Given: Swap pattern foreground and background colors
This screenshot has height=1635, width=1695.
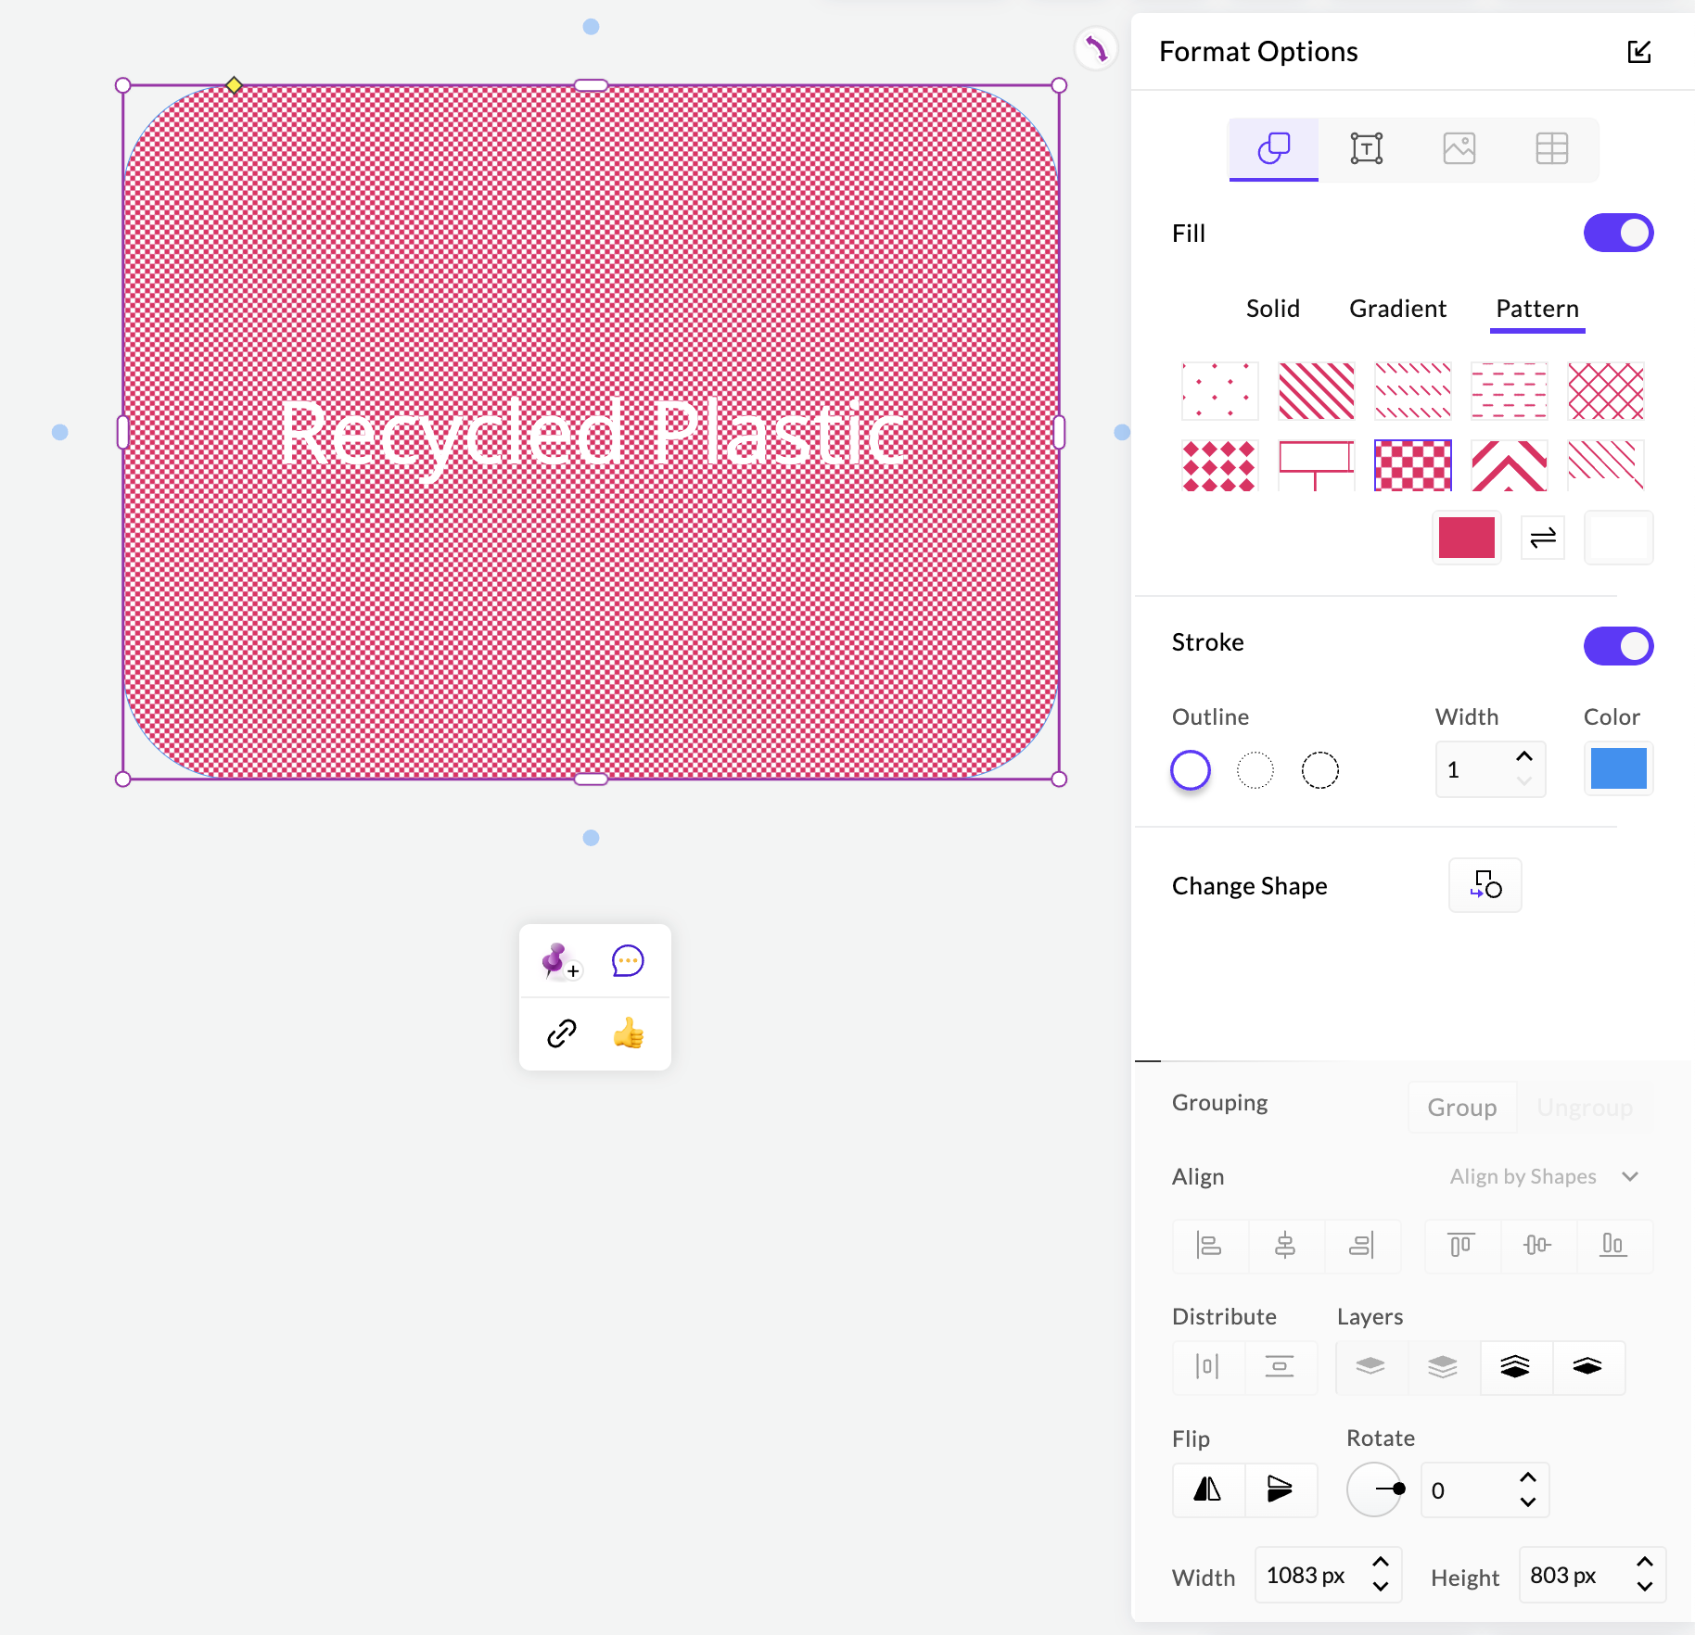Looking at the screenshot, I should click(1543, 538).
